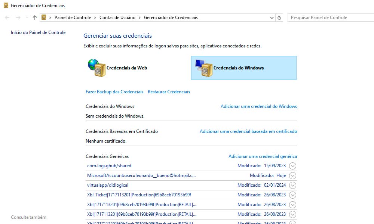Click the Credential Manager icon in the breadcrumb bar
374x224 pixels.
(x=44, y=17)
